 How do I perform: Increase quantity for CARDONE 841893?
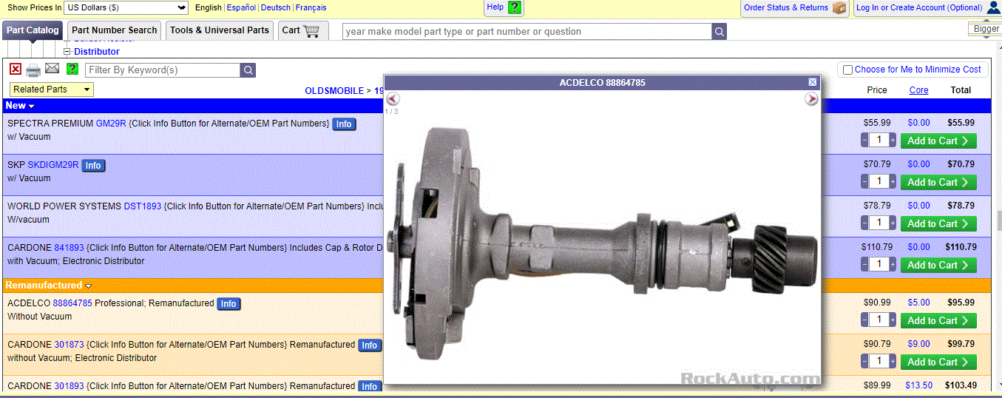893,264
